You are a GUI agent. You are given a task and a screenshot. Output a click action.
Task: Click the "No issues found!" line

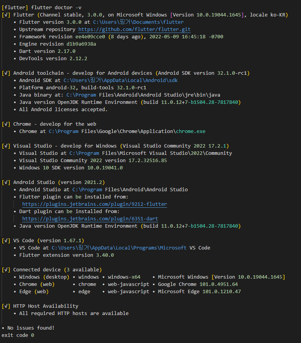coord(28,328)
